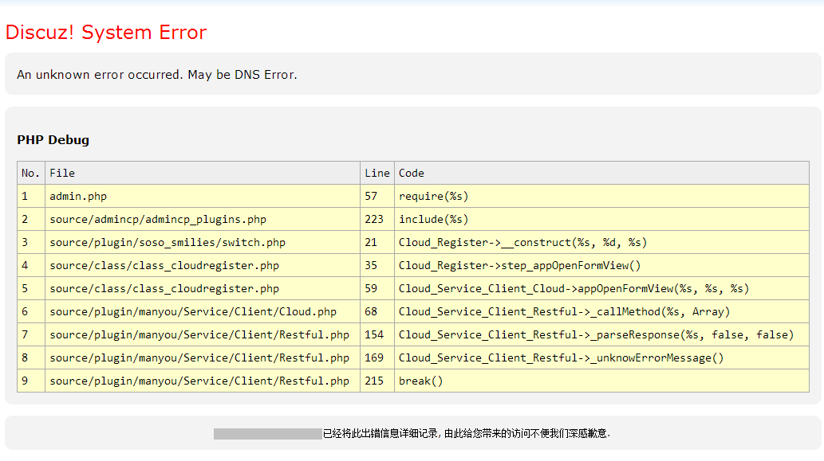The image size is (824, 461).
Task: Click the No. column header
Action: click(30, 173)
